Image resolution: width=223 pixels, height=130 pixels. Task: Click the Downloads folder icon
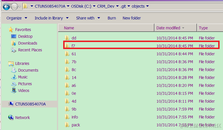[14, 43]
